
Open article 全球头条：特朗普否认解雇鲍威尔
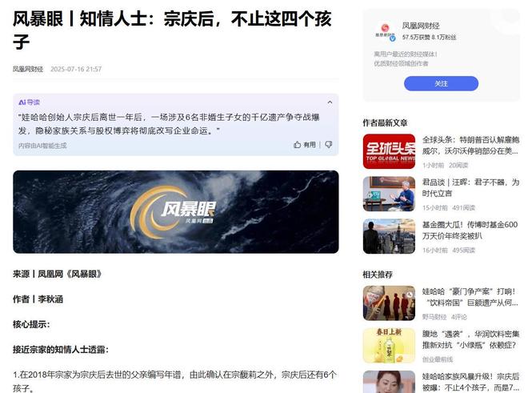pos(470,145)
